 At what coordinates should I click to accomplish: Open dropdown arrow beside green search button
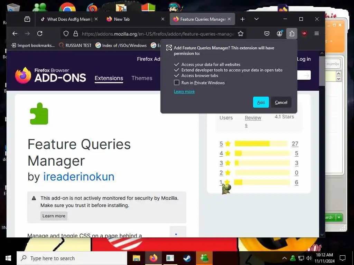point(339,217)
